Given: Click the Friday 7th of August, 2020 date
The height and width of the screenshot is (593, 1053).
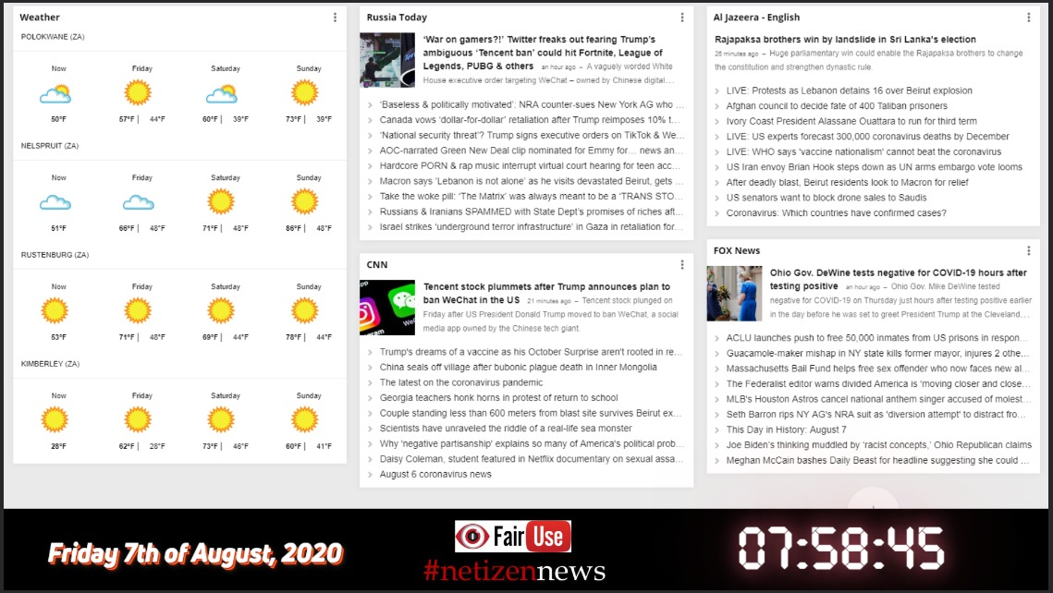Looking at the screenshot, I should coord(195,553).
